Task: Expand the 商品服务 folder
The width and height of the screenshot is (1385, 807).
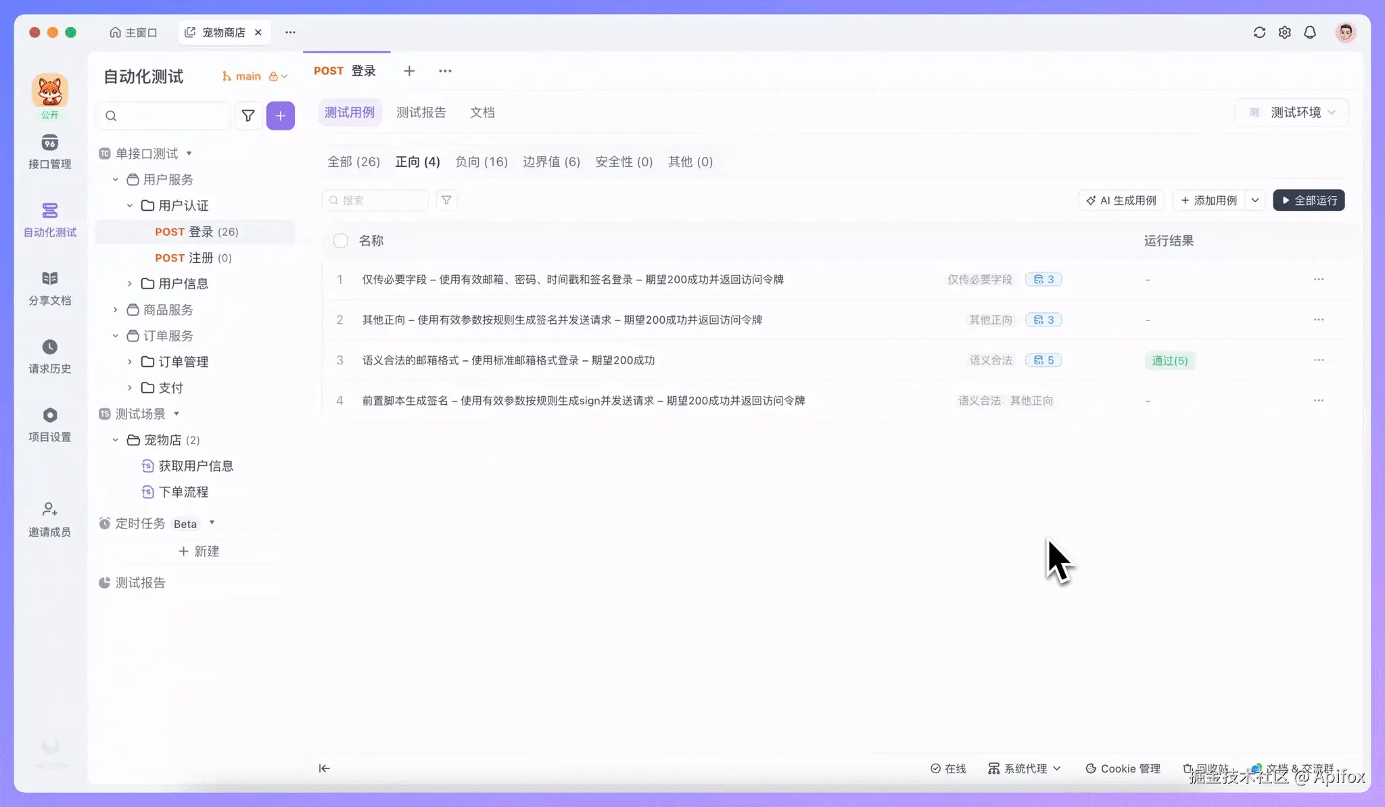Action: (x=116, y=310)
